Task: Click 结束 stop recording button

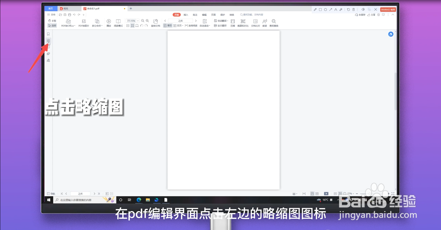Action: pyautogui.click(x=388, y=9)
